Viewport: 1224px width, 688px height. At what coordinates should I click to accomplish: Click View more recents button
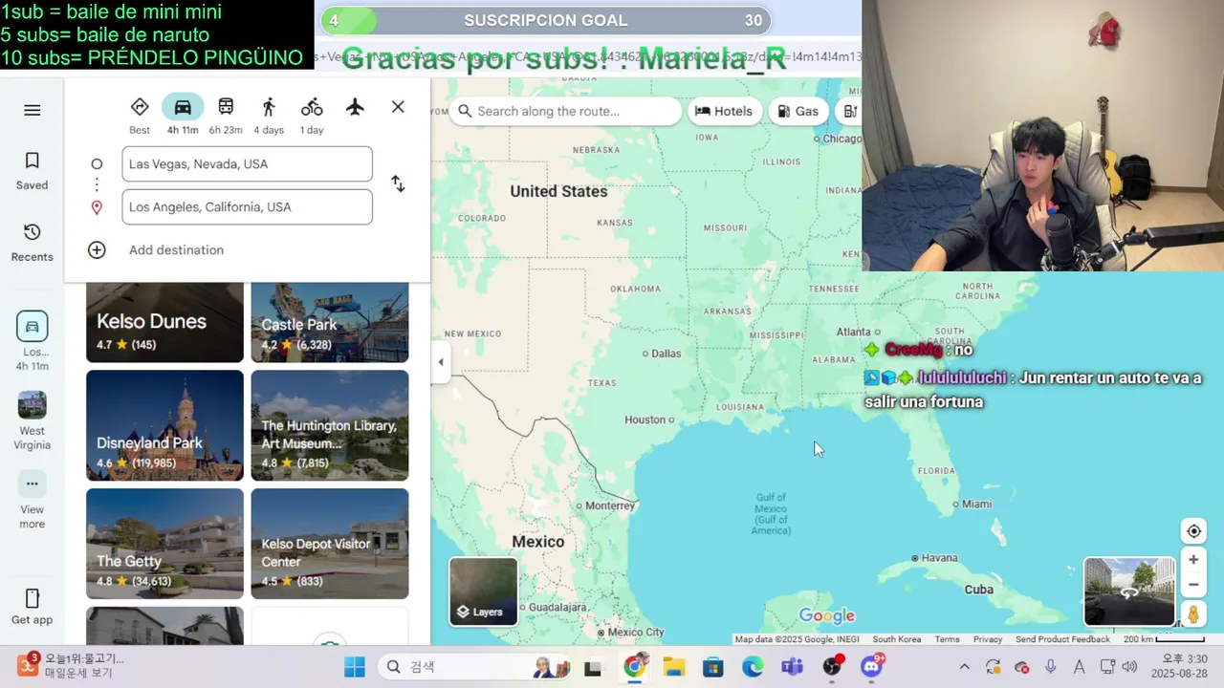[32, 500]
